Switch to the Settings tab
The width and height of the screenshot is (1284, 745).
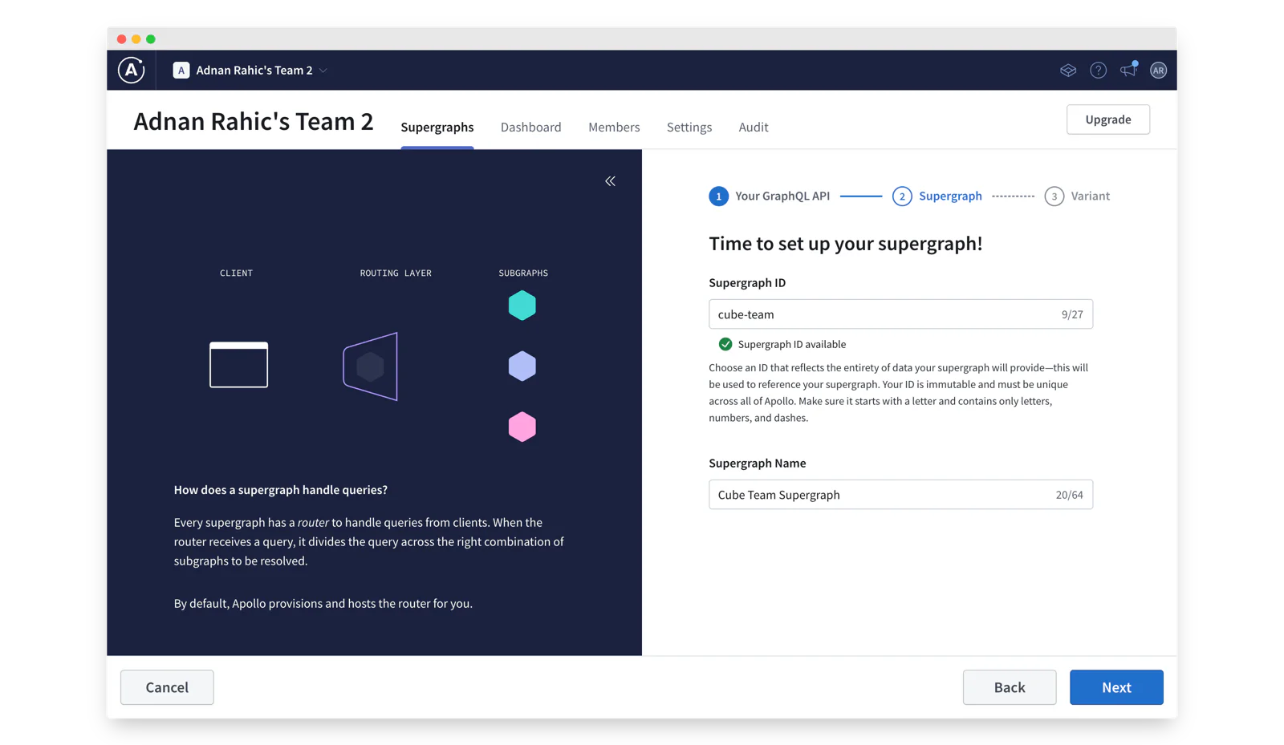tap(689, 127)
